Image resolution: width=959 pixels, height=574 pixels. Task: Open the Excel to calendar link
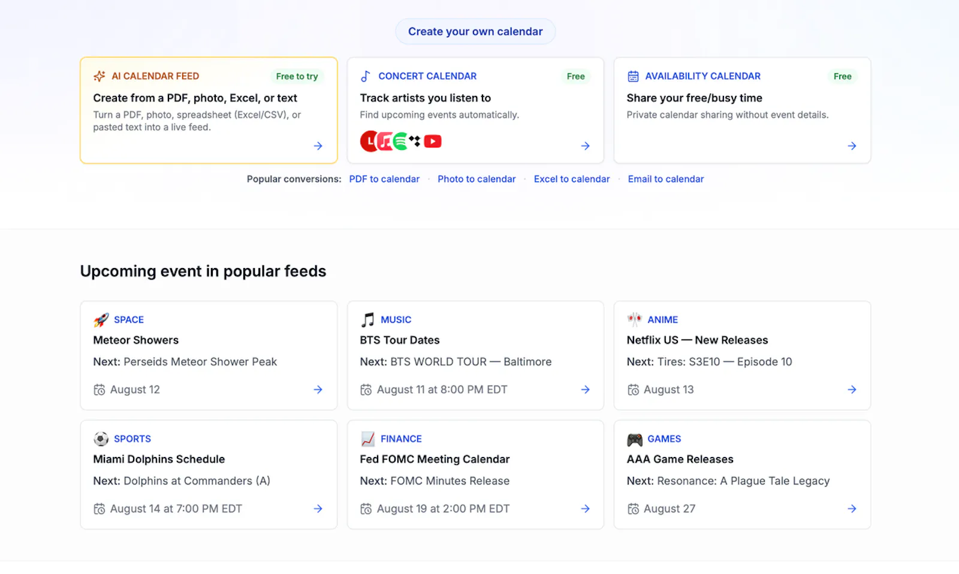tap(572, 179)
